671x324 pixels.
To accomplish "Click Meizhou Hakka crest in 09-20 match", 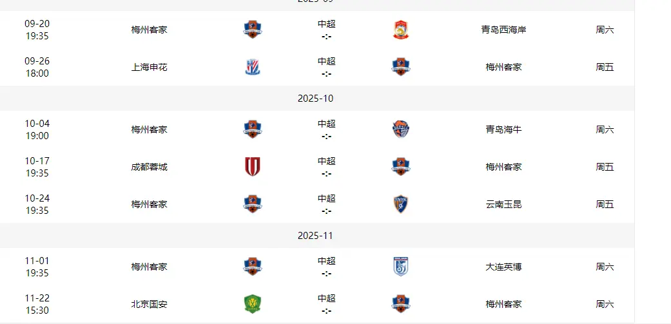I will point(253,30).
